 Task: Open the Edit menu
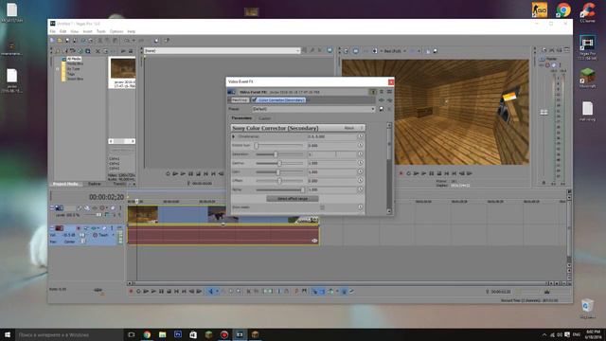pos(63,31)
